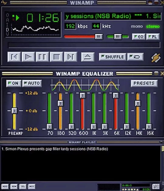
Task: Click the 3K band slider
Action: [x=105, y=111]
